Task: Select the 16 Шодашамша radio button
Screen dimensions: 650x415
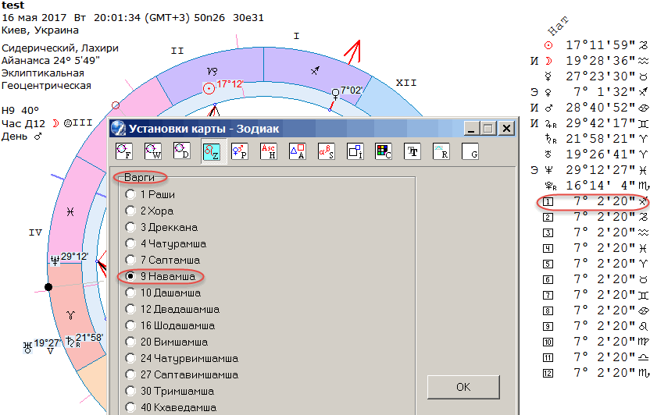Action: (x=130, y=325)
